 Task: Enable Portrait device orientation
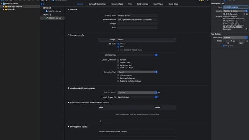click(118, 60)
